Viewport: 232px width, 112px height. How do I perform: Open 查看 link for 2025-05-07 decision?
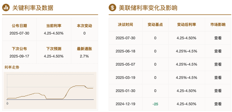pyautogui.click(x=218, y=64)
